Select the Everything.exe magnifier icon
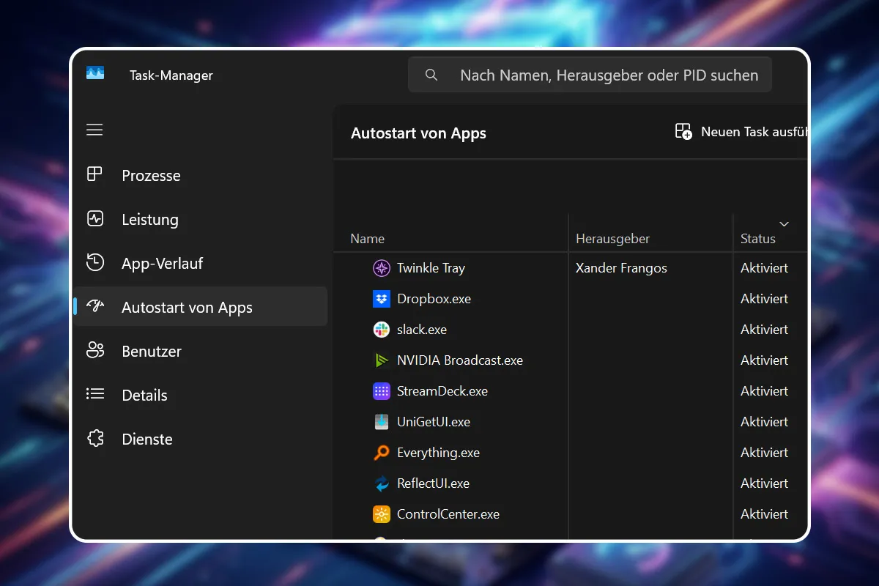Viewport: 879px width, 586px height. click(381, 452)
